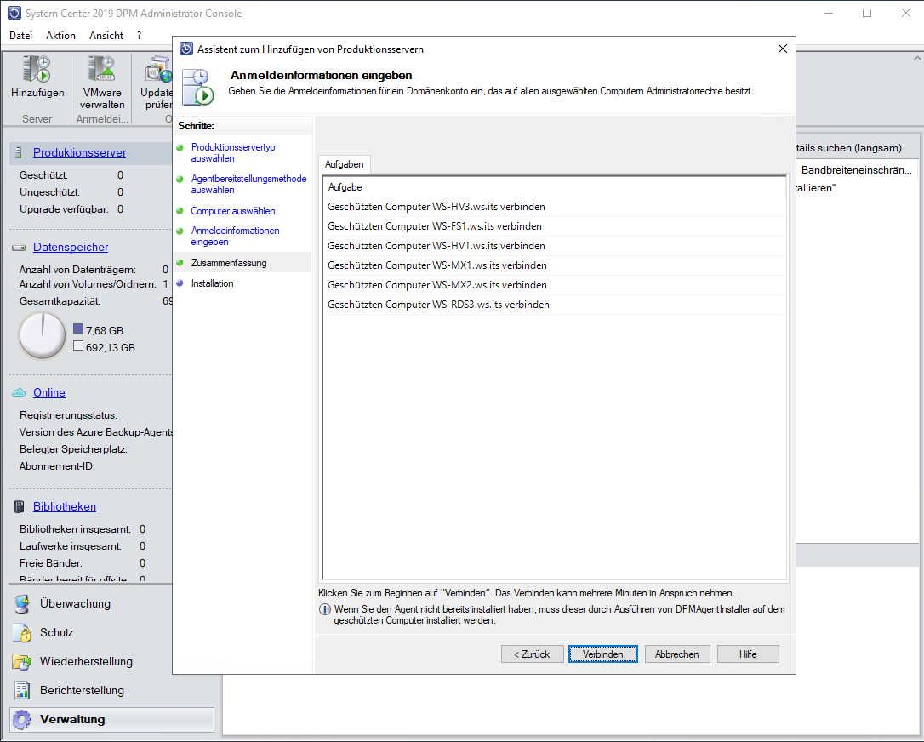This screenshot has height=742, width=924.
Task: Click the wizard header server clock icon
Action: point(197,87)
